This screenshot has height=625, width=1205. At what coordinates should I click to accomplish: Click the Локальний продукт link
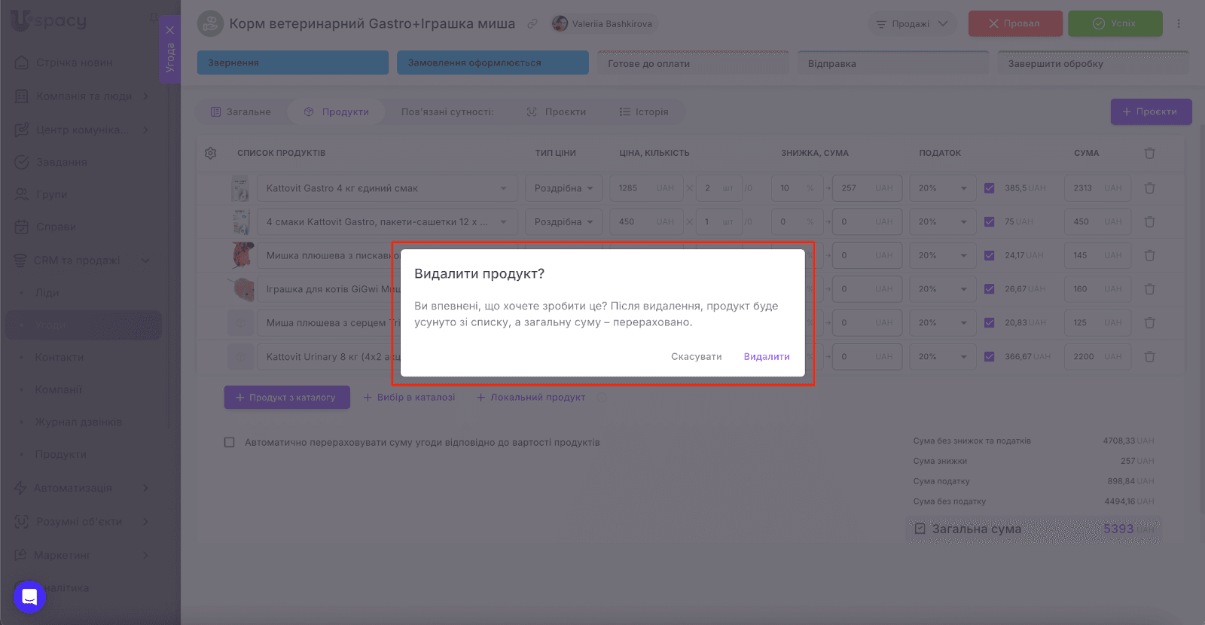(531, 398)
